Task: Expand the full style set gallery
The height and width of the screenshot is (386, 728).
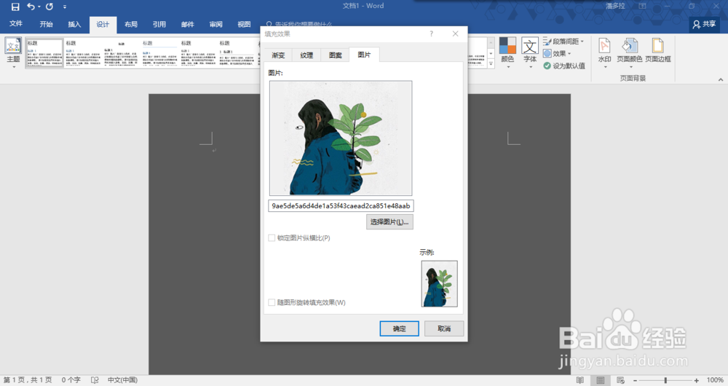Action: 491,63
